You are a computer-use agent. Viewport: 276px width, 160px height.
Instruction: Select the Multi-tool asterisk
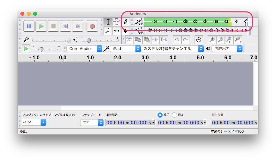tap(126, 31)
